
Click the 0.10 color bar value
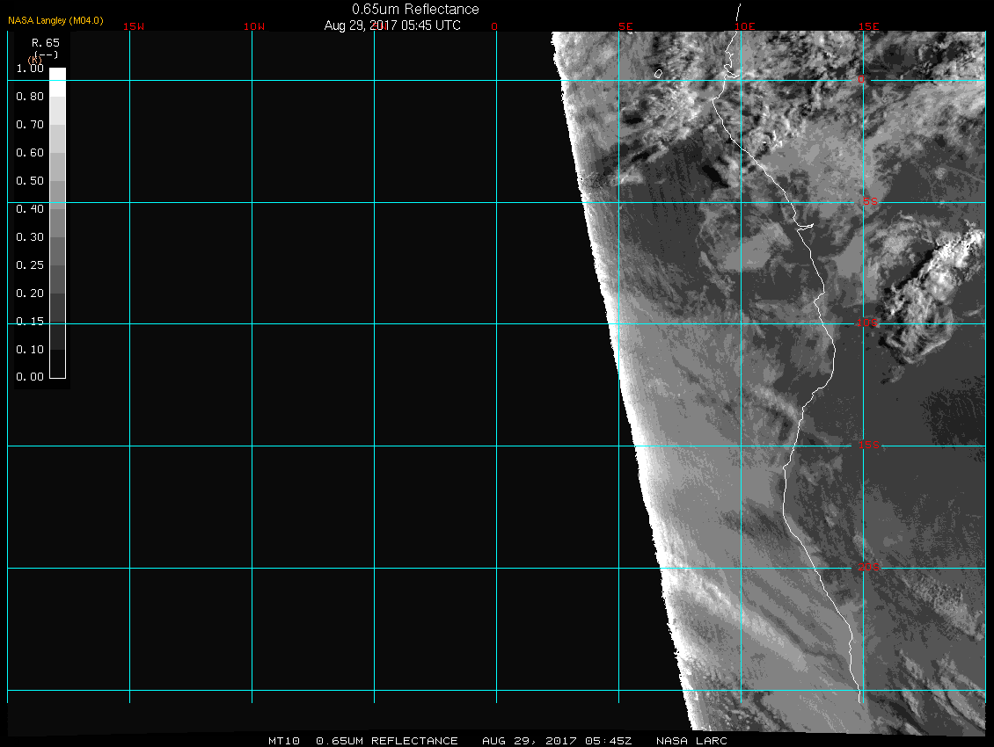(x=30, y=349)
